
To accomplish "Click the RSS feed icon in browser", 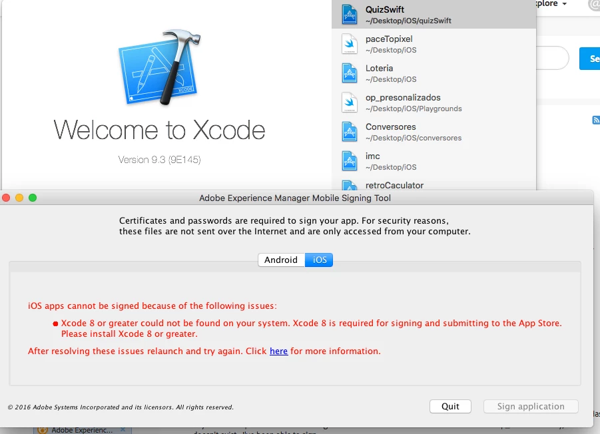I will [596, 120].
